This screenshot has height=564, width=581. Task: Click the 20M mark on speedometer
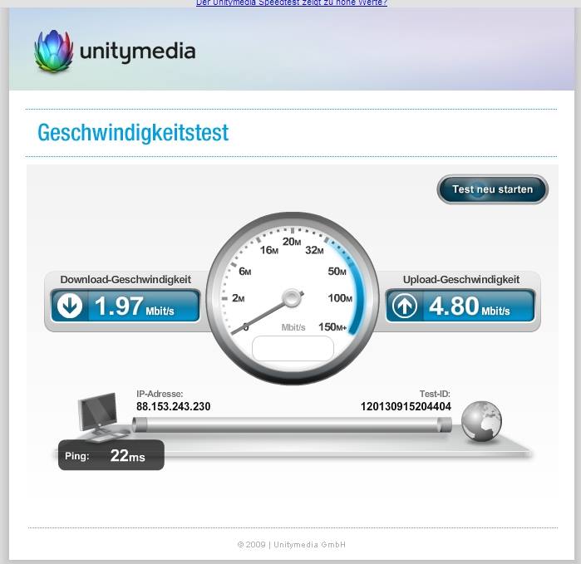tap(292, 242)
